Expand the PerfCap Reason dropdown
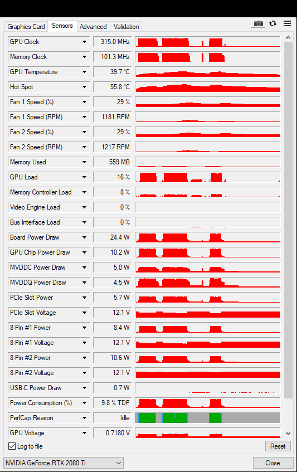 [84, 418]
